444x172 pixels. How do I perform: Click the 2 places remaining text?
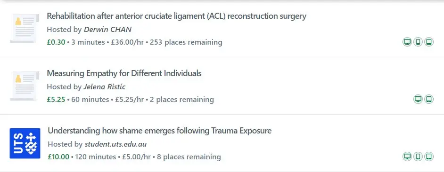(x=182, y=100)
